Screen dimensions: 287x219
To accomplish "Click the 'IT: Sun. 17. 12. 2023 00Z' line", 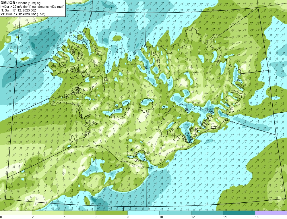I will 18,10.
